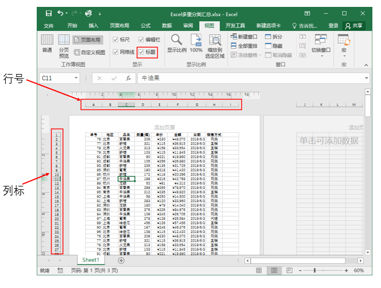Zoom in with the plus button

coord(346,270)
